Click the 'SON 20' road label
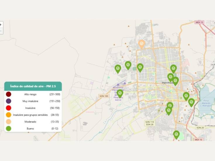The width and height of the screenshot is (215, 161). coord(200,128)
